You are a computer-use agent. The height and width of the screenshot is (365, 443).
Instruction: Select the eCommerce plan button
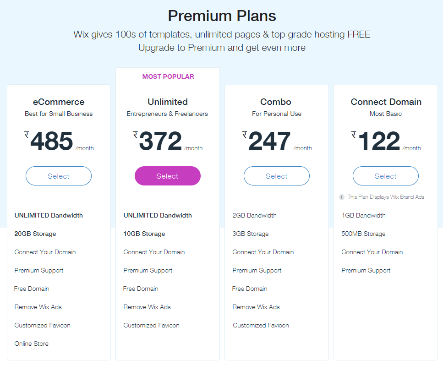[x=59, y=176]
